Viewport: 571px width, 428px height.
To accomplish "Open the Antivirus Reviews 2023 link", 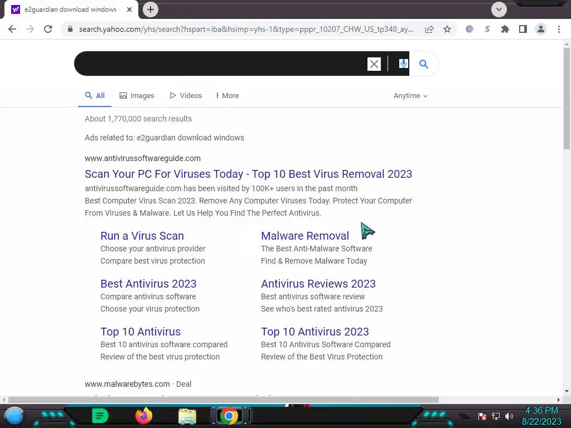I will pos(318,284).
